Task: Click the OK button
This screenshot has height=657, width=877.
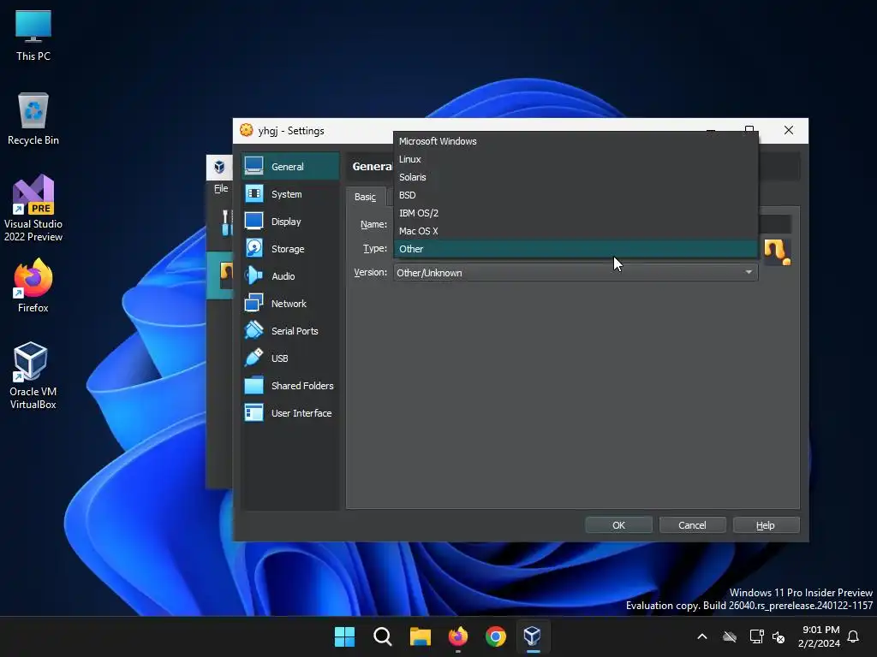Action: 618,525
